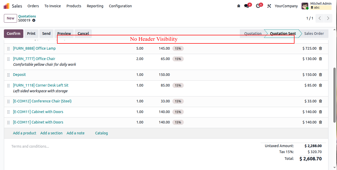
Task: Open the product Catalog link
Action: (x=101, y=133)
